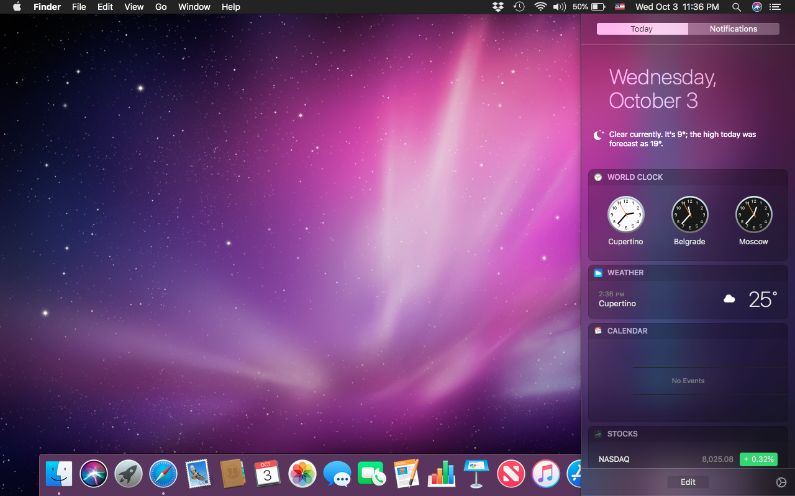Click the Time Machine menu bar icon
Screen dimensions: 795x496
519,7
